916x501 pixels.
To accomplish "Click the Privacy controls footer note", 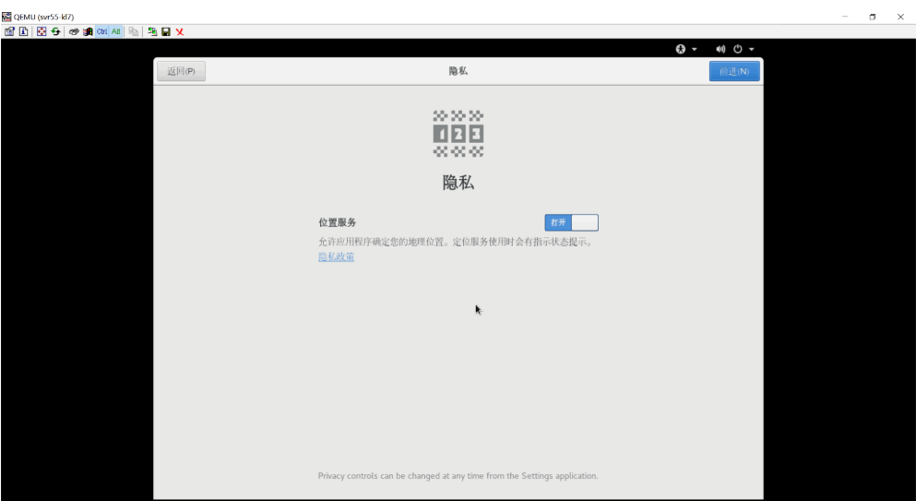I will click(458, 476).
